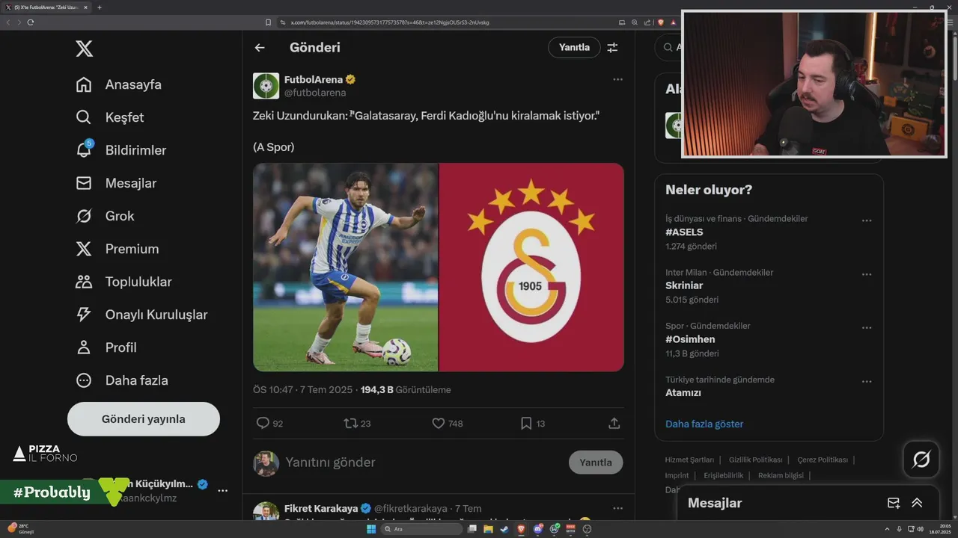The height and width of the screenshot is (538, 958).
Task: Open the #Osimhen trending topic
Action: coord(692,339)
